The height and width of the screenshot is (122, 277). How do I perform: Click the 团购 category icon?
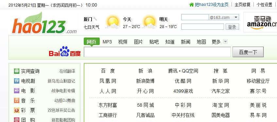[17, 120]
